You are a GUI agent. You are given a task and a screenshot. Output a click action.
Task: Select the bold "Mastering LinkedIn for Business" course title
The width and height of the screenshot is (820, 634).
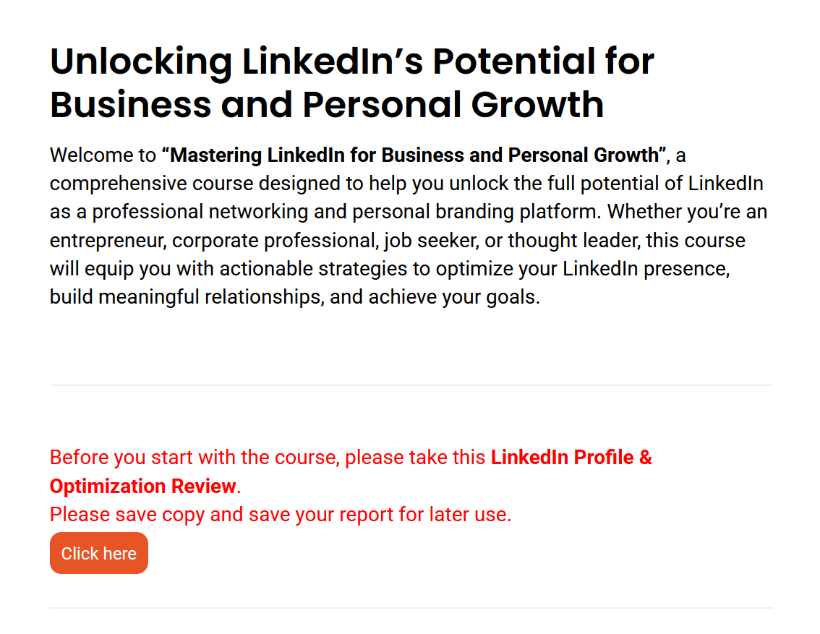[317, 155]
